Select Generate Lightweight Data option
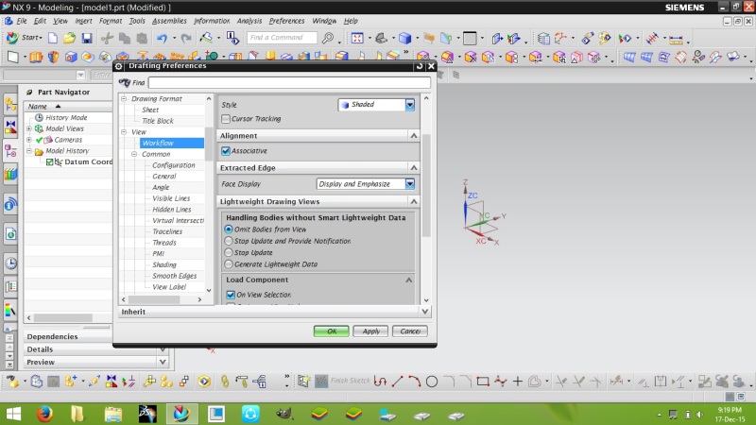 pos(229,264)
